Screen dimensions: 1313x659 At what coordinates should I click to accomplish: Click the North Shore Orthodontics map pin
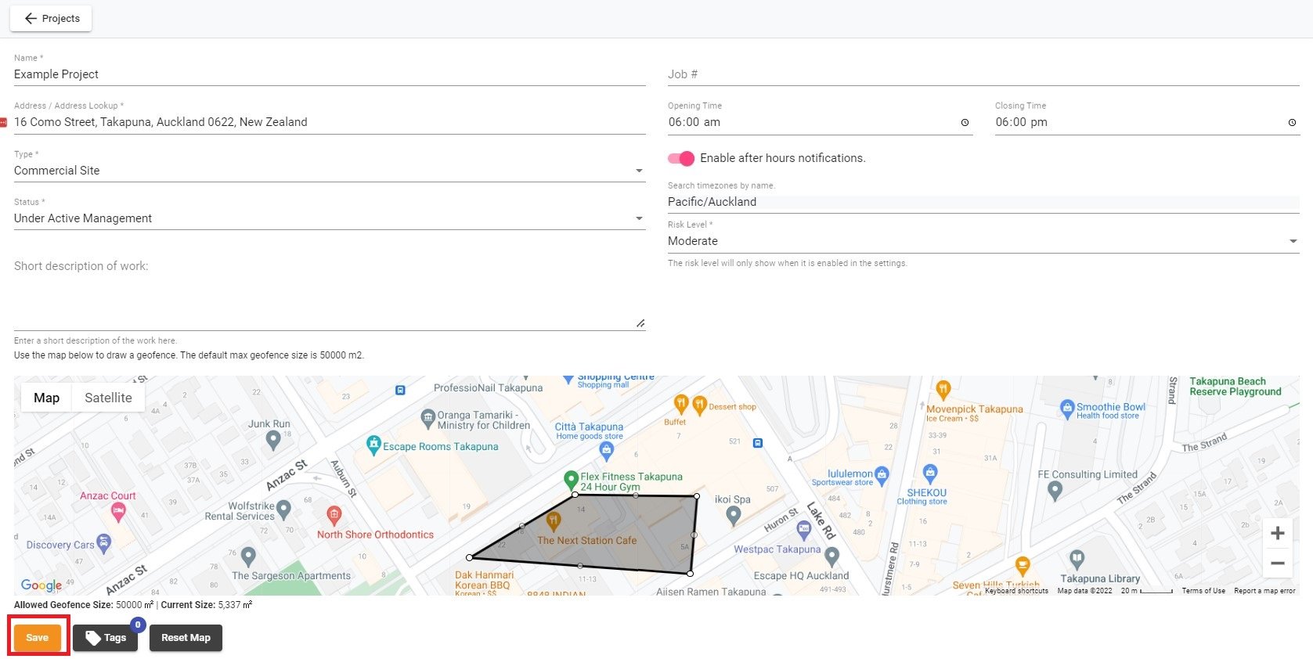point(334,515)
